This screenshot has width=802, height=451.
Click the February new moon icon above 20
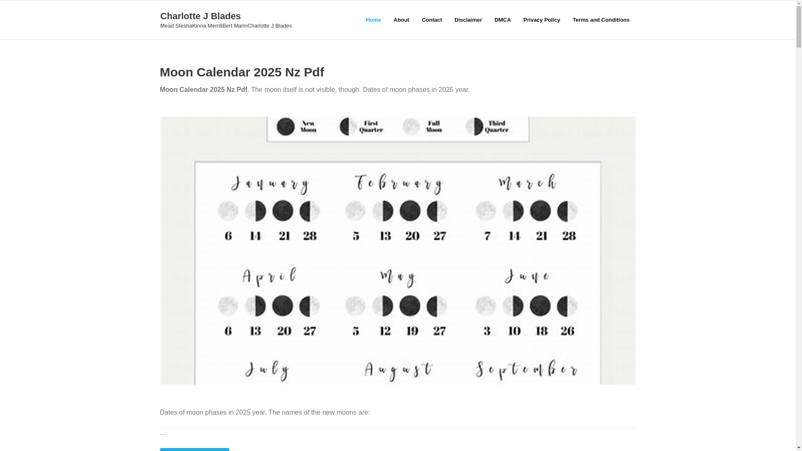point(410,211)
